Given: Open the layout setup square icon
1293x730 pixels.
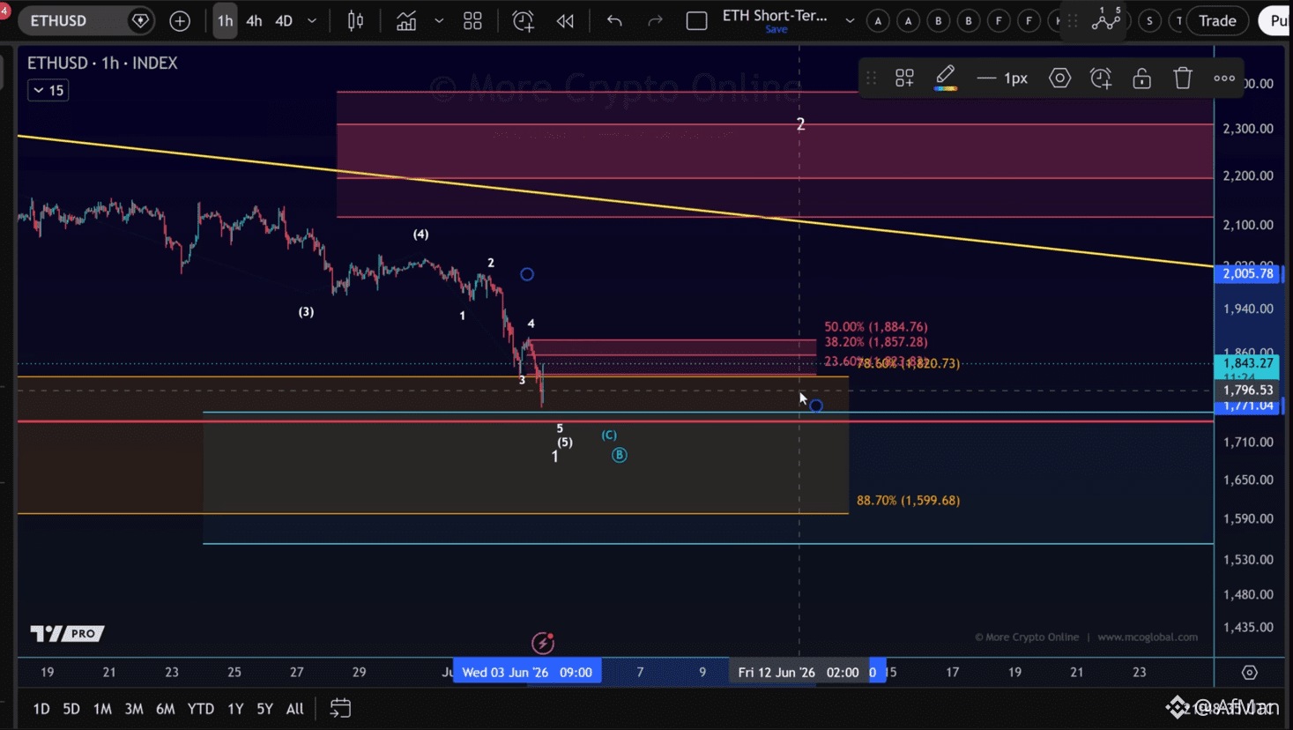Looking at the screenshot, I should (x=696, y=20).
